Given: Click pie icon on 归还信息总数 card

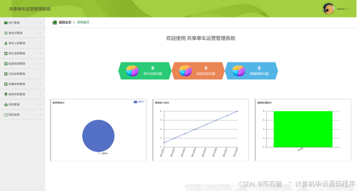Looking at the screenshot, I should tap(185, 71).
